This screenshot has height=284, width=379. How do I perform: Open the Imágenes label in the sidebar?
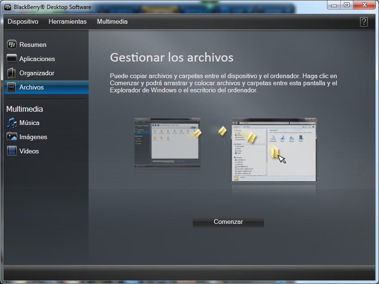tap(33, 137)
